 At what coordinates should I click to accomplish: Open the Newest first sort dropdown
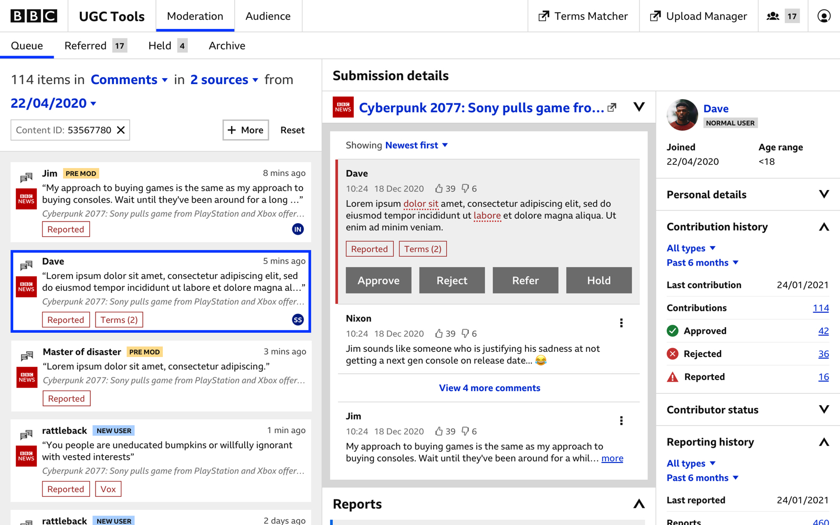pyautogui.click(x=416, y=145)
